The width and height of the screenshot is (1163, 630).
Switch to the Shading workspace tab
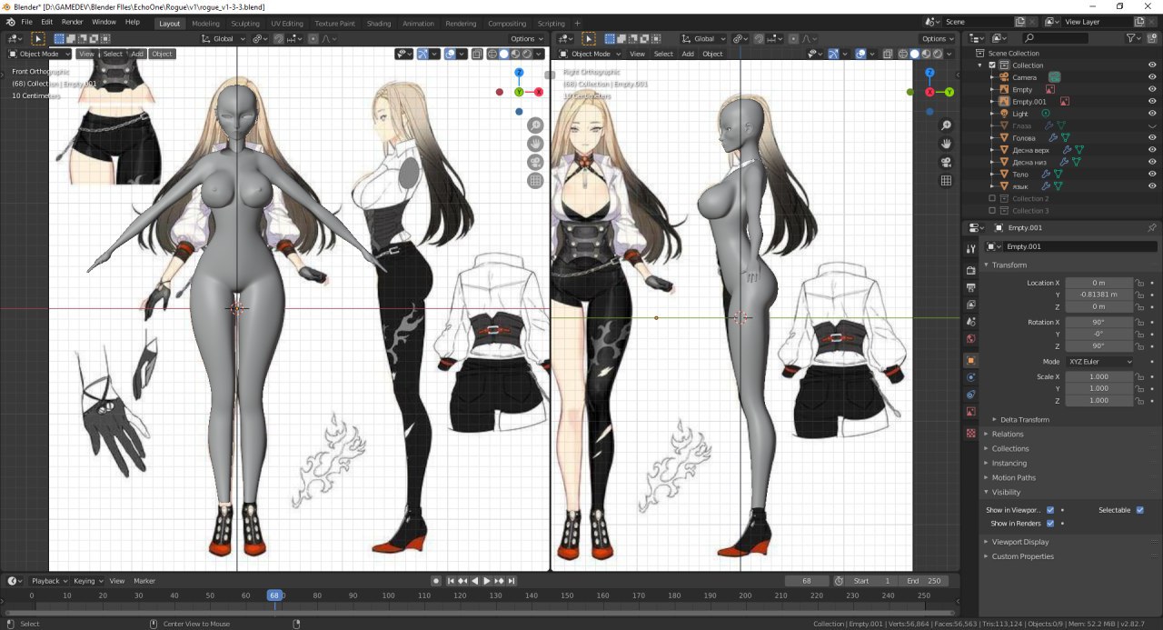click(x=379, y=23)
